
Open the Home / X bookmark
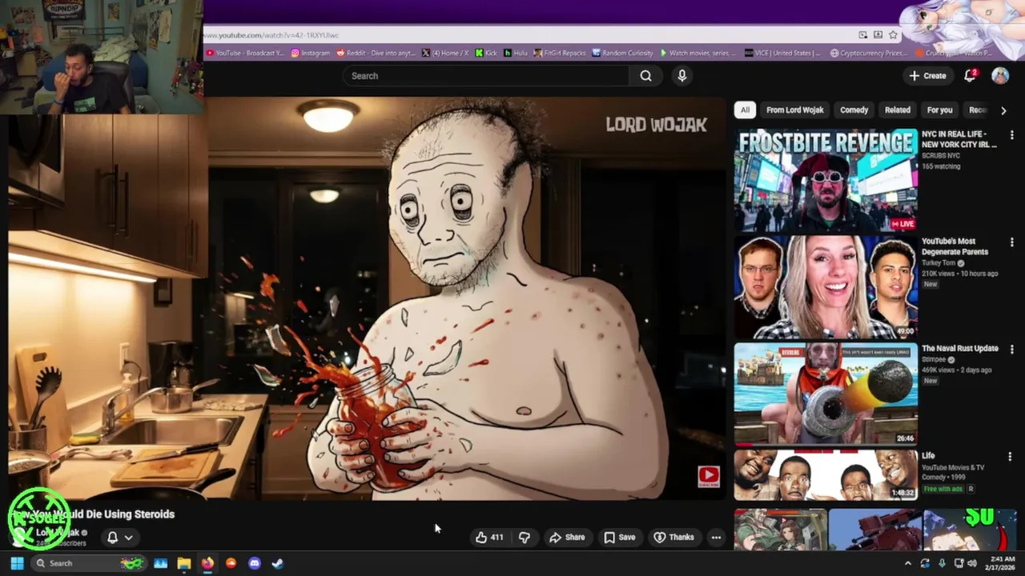tap(445, 53)
